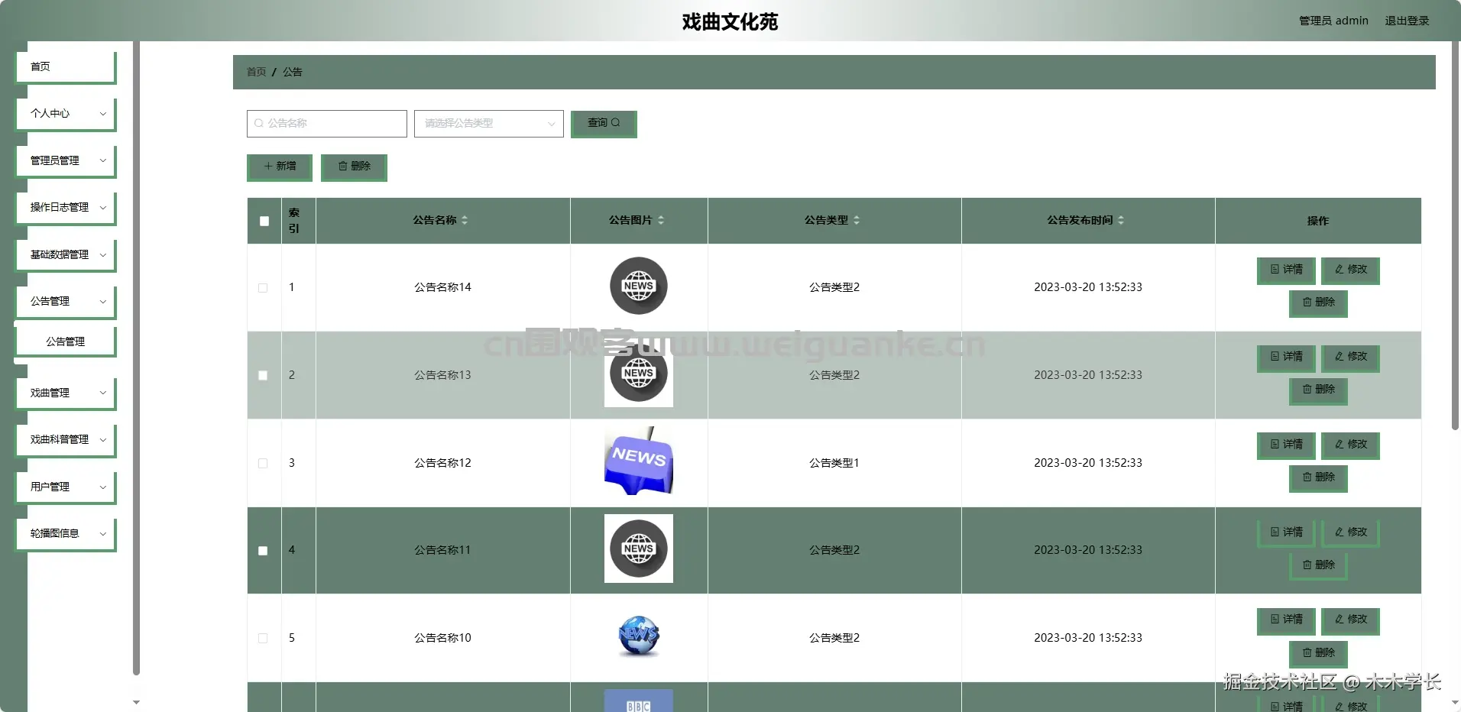
Task: Click the sort arrows beside 公告图片 header
Action: point(661,220)
